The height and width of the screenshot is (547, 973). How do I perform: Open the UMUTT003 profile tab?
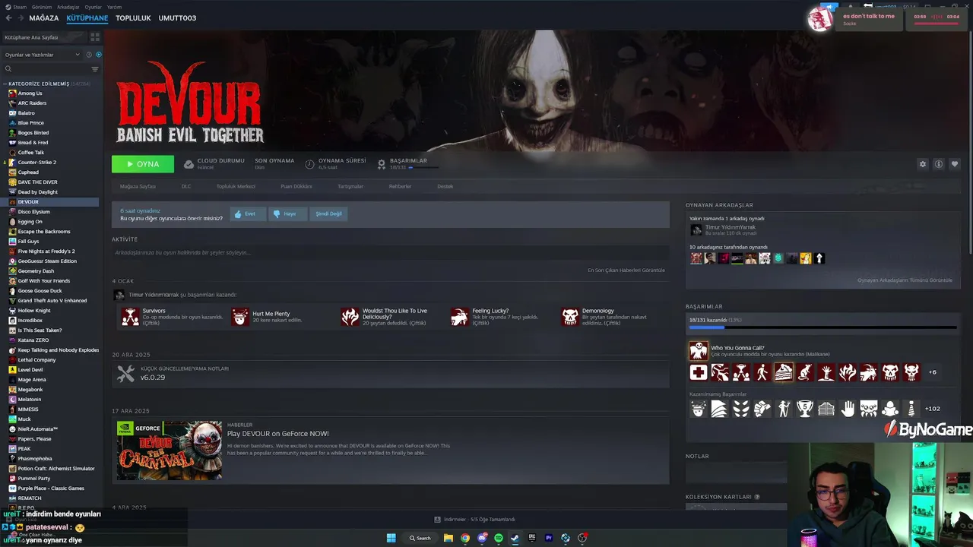[x=177, y=17]
